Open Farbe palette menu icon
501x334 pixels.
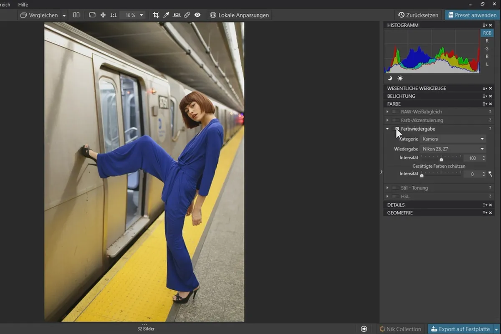pyautogui.click(x=485, y=104)
